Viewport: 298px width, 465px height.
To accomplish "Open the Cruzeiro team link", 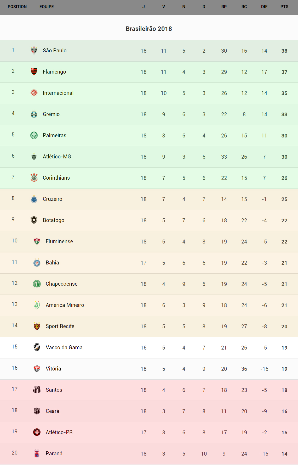I will (53, 199).
